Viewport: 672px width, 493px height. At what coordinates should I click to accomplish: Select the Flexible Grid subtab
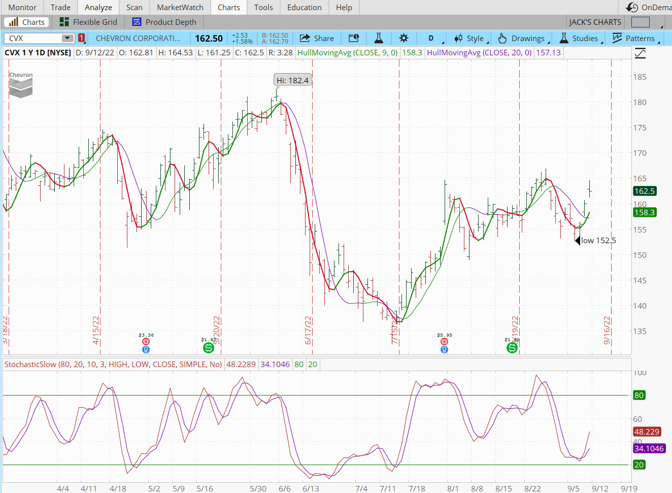tap(88, 22)
